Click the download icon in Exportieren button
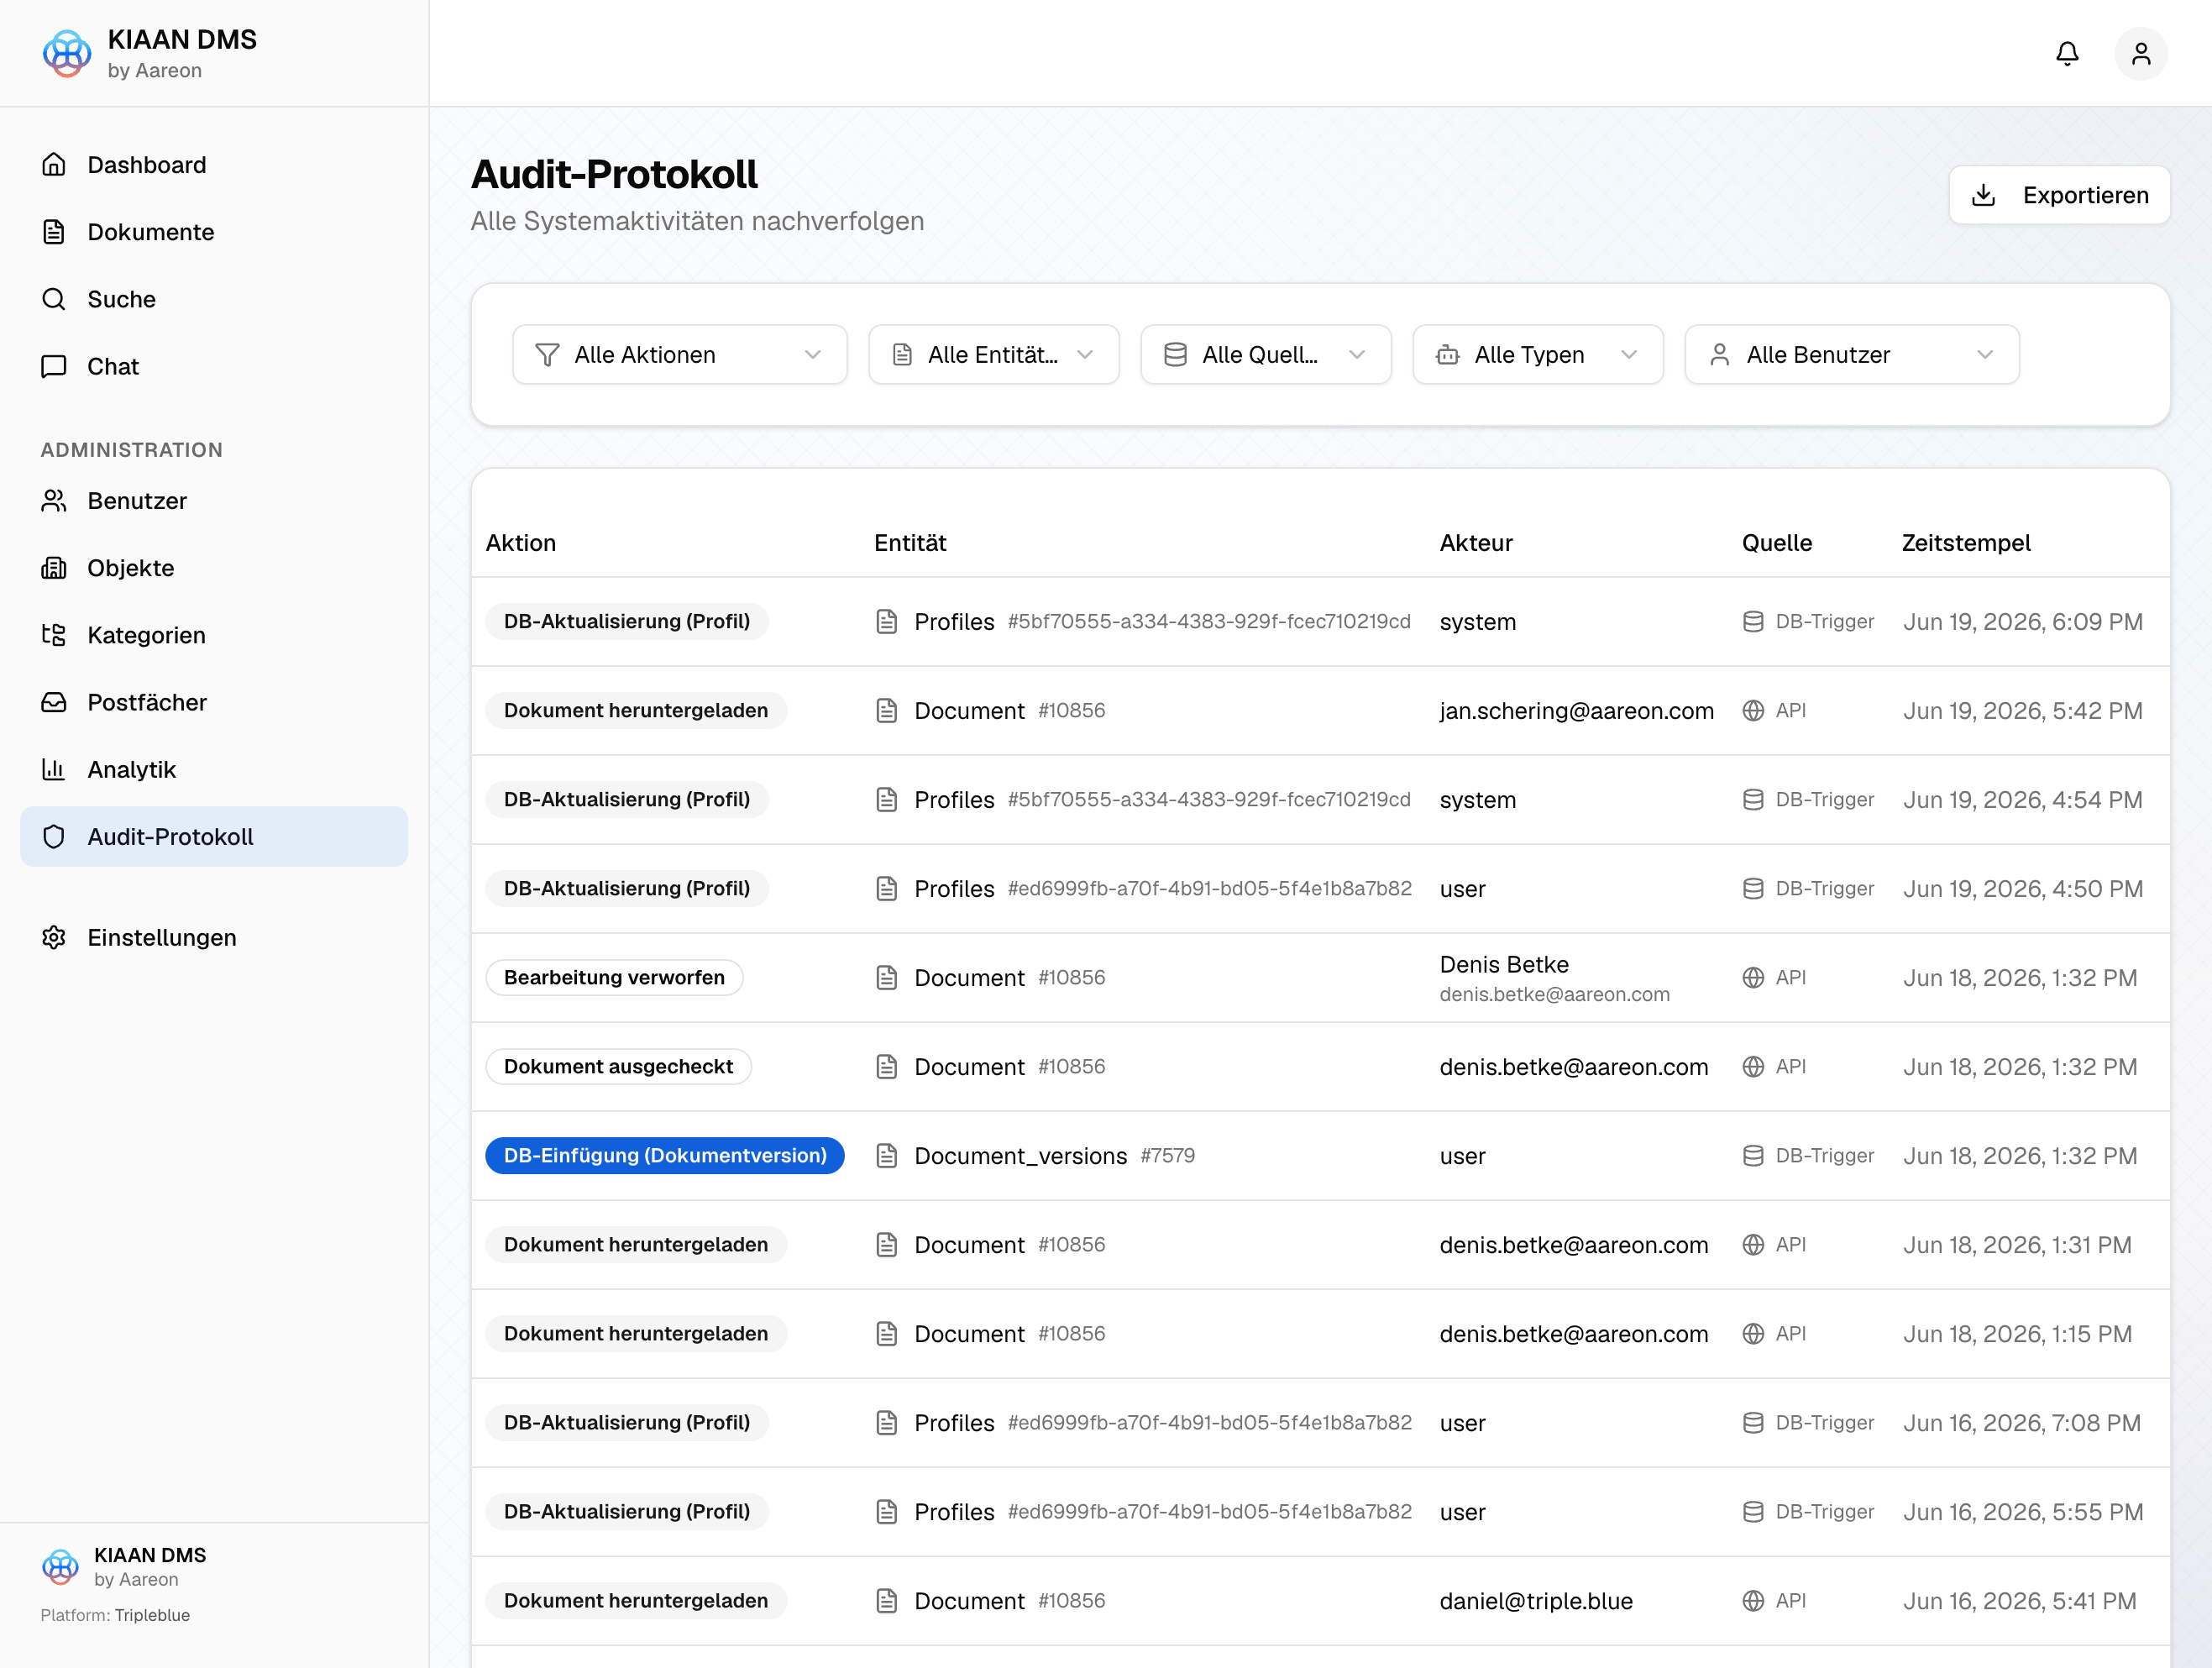The width and height of the screenshot is (2212, 1668). 1984,195
